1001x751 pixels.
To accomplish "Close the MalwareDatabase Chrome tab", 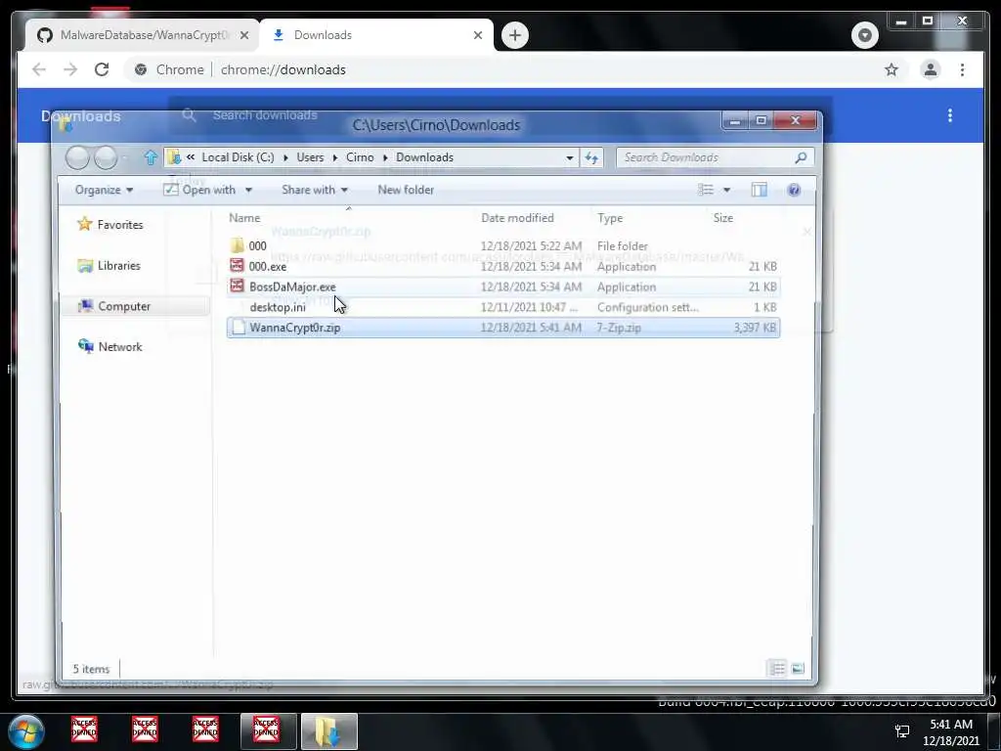I will point(243,35).
